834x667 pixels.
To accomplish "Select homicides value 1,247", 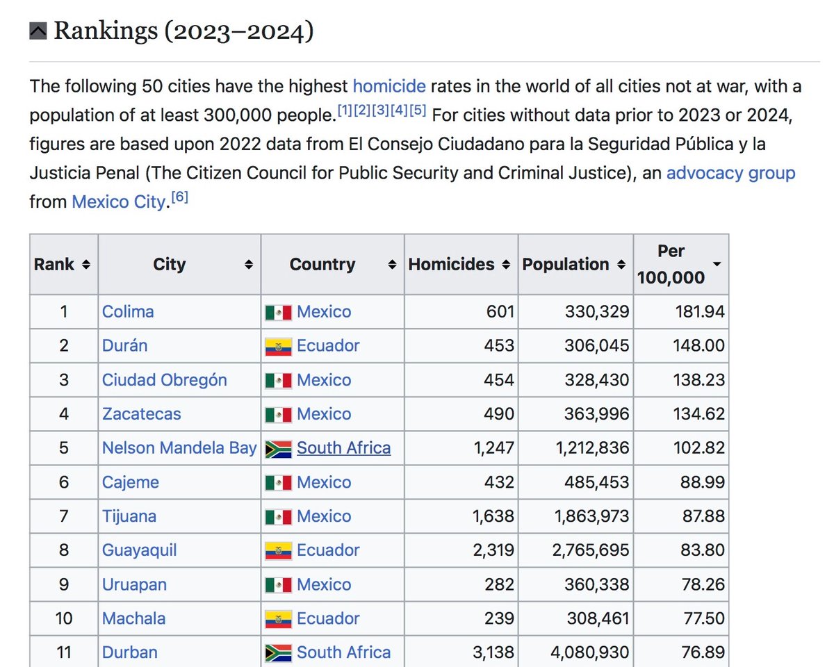I will point(494,448).
